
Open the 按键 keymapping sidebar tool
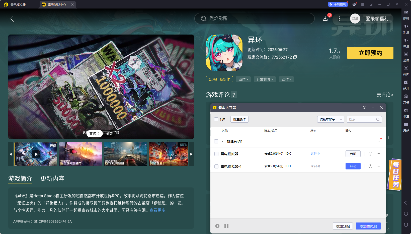(x=406, y=15)
